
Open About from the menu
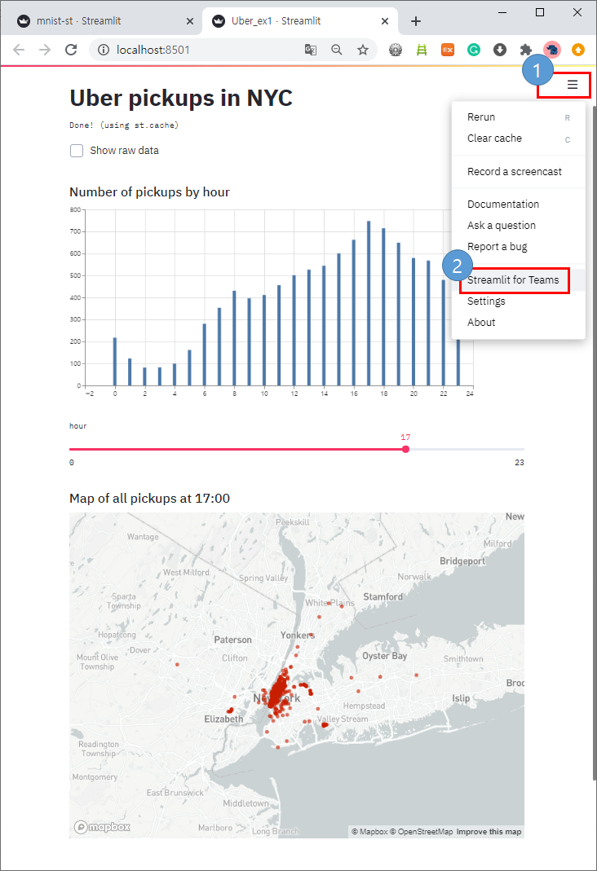tap(519, 322)
